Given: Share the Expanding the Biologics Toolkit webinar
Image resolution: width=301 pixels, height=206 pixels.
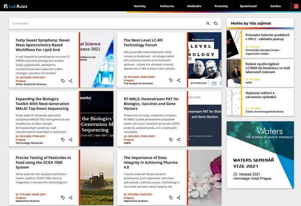Looking at the screenshot, I should click(x=71, y=140).
